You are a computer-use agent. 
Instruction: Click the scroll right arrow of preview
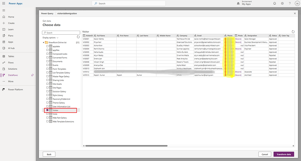point(293,146)
